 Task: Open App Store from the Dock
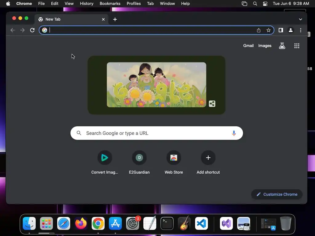point(115,223)
